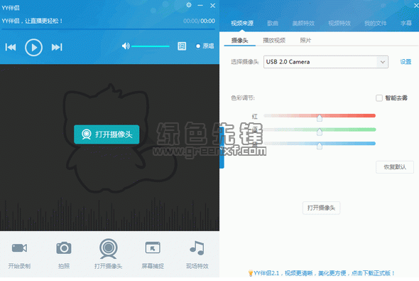The height and width of the screenshot is (281, 419).
Task: Enable the 智能去雾 checkbox
Action: (379, 98)
